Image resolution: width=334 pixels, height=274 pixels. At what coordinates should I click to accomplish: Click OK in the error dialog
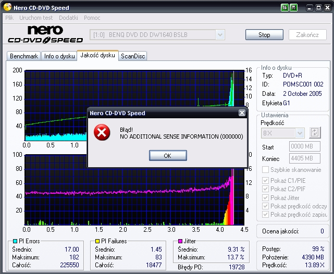(168, 156)
